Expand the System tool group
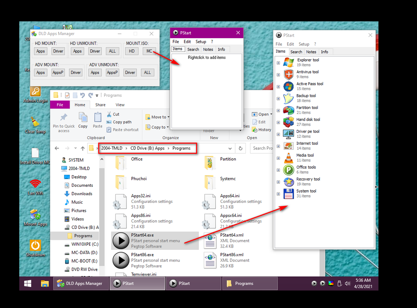 pos(278,194)
